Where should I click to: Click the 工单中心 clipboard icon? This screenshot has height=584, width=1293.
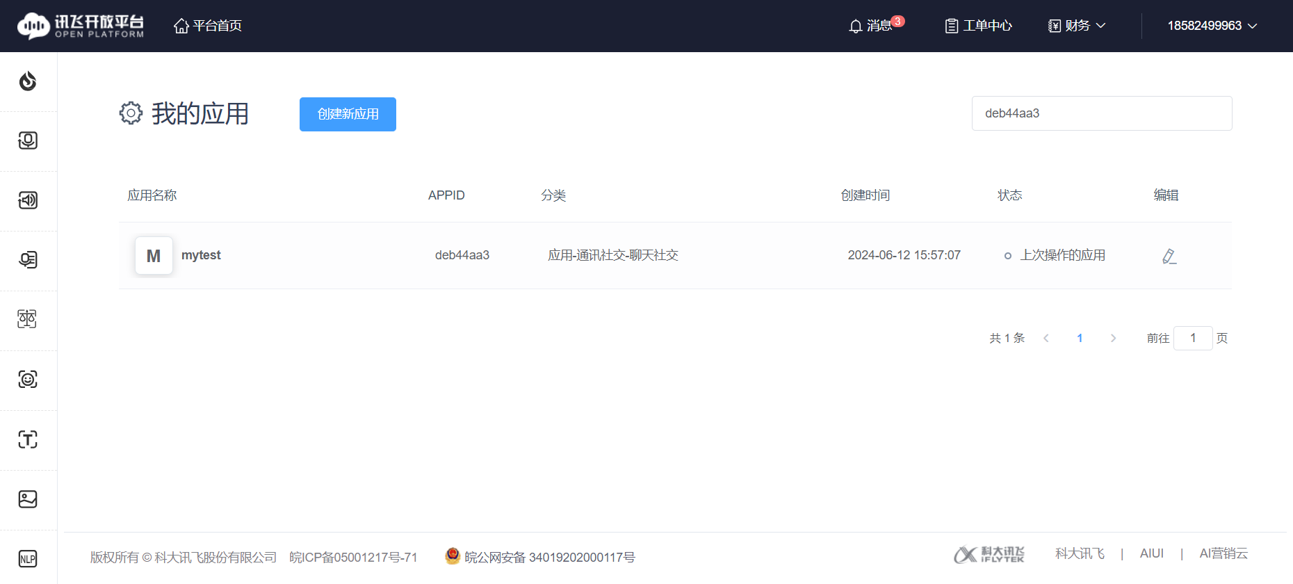952,26
